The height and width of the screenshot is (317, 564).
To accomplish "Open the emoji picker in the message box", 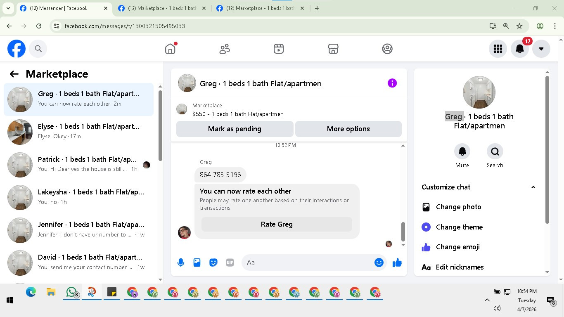I will [379, 263].
